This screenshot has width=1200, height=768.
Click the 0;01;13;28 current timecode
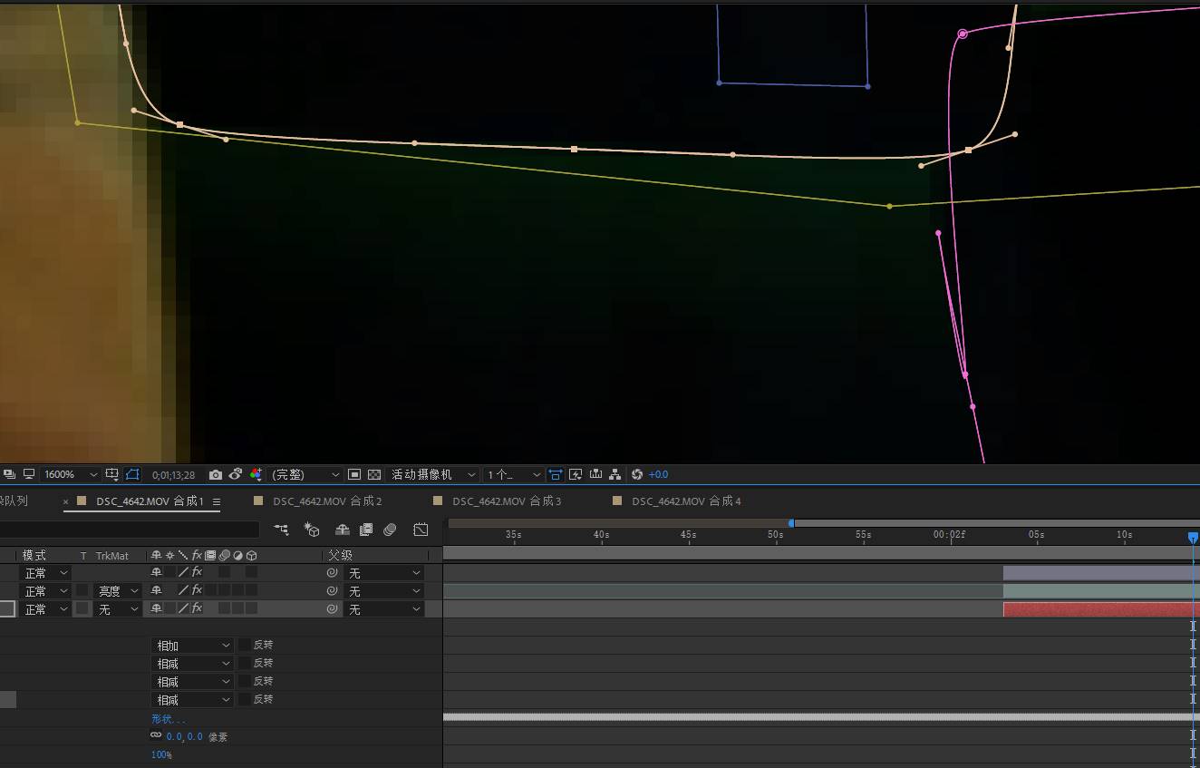point(173,474)
